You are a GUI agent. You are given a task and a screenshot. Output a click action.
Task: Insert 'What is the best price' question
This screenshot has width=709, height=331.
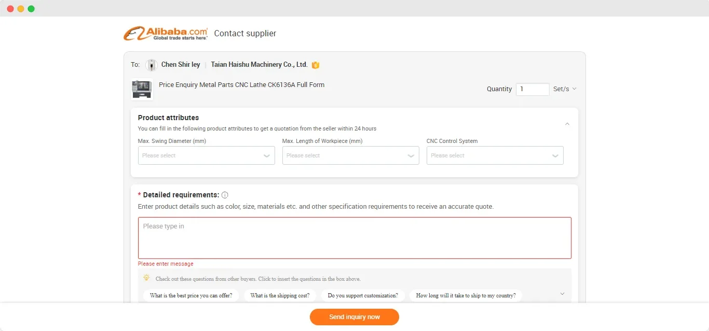tap(190, 296)
